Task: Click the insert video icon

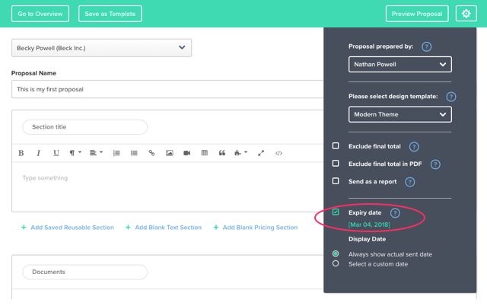Action: [x=186, y=153]
